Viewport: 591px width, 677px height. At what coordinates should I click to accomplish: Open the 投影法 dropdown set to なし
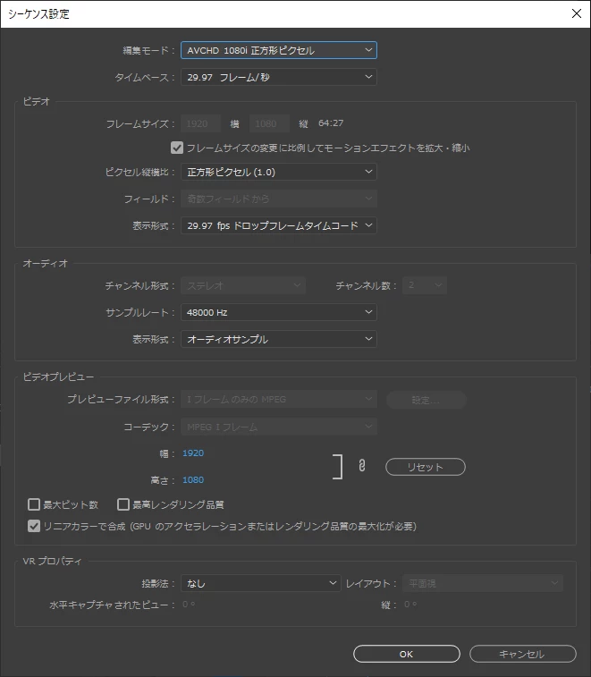(x=260, y=583)
